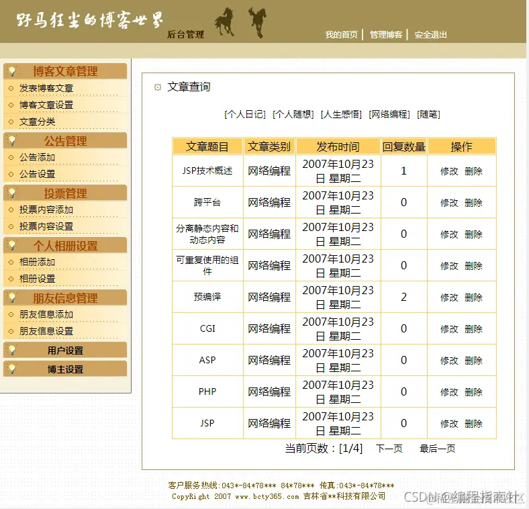Click 修改 for PHP article
This screenshot has width=529, height=509.
449,392
